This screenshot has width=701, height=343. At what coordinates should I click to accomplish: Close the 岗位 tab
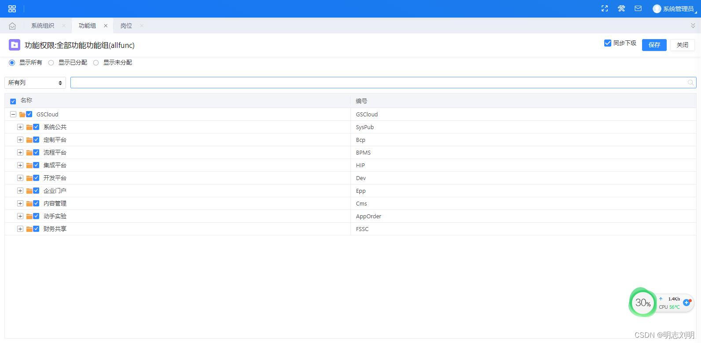[142, 26]
